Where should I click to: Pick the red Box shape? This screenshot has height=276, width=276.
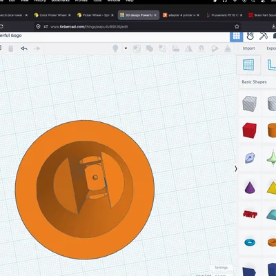250,130
